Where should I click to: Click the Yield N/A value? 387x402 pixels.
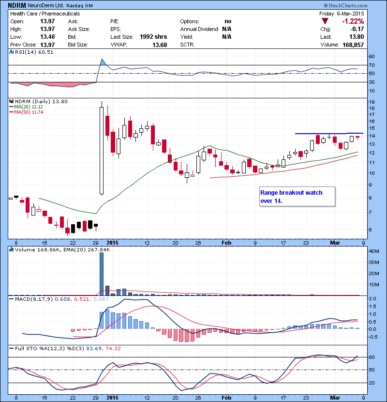pos(227,37)
